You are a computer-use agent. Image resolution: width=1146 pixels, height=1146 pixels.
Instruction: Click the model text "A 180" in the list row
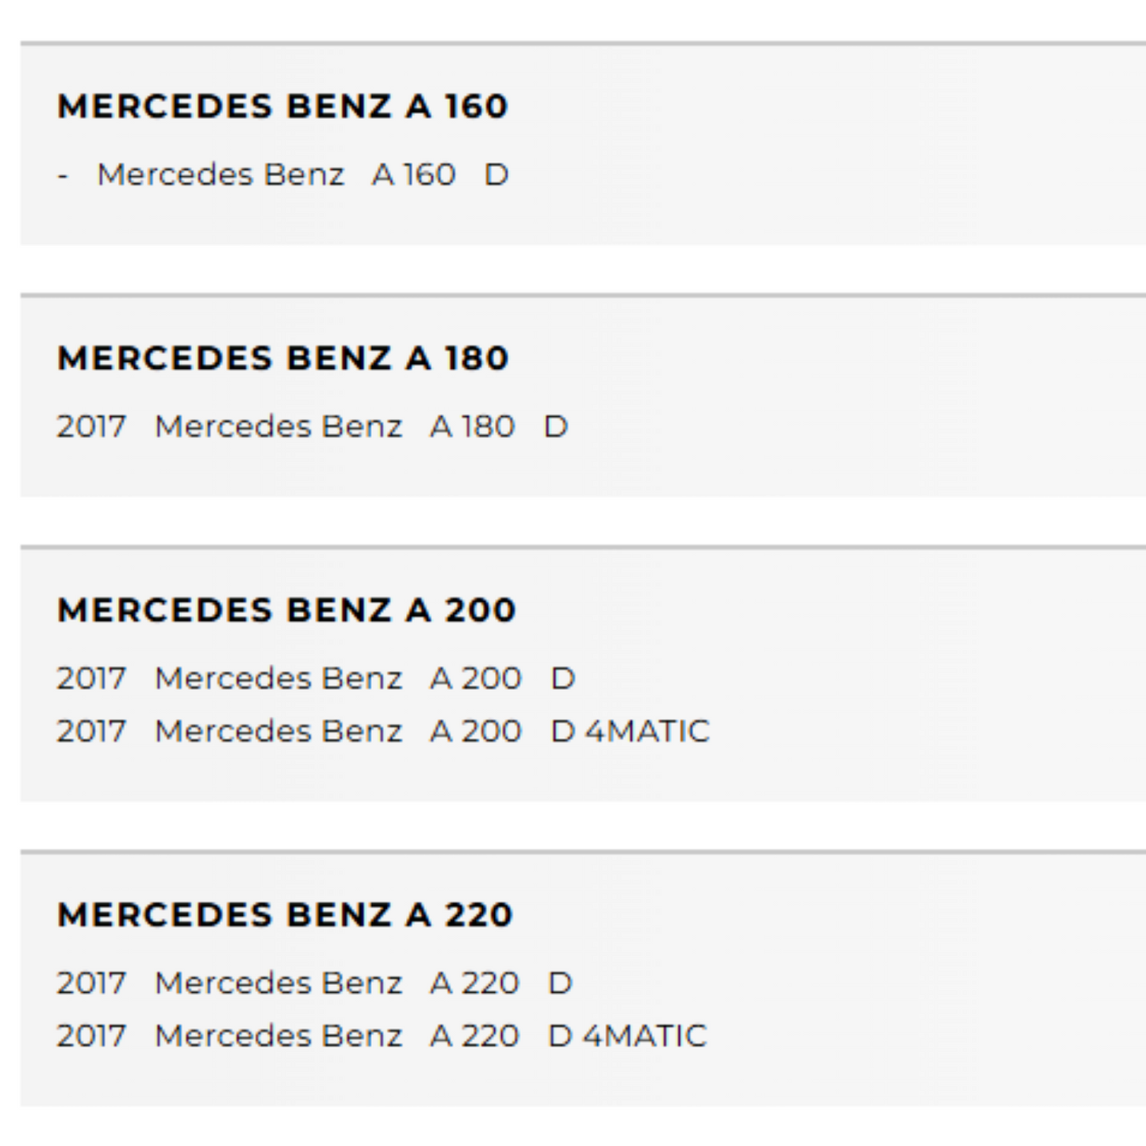click(x=473, y=427)
